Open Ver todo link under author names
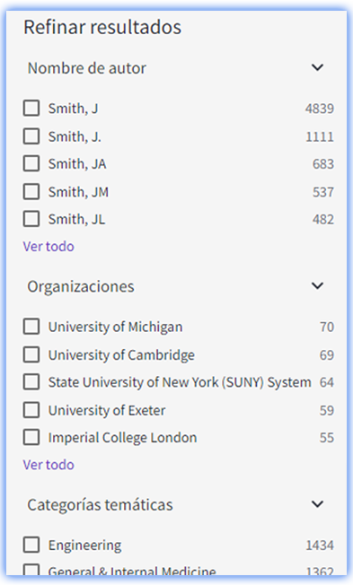This screenshot has width=353, height=585. pyautogui.click(x=49, y=246)
